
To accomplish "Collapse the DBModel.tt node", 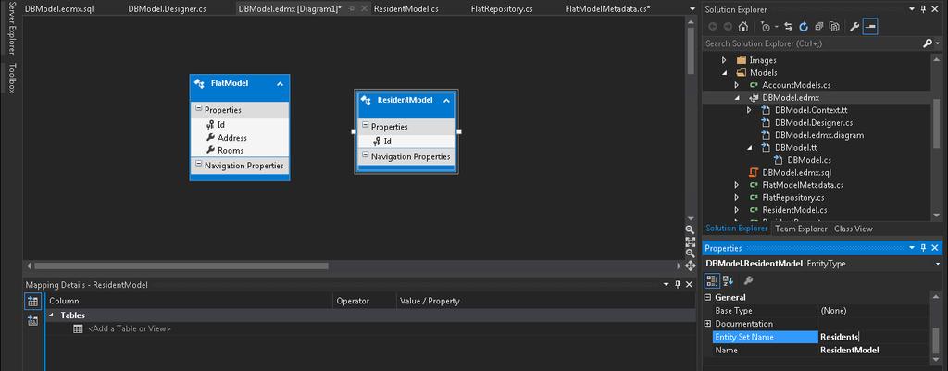I will (x=749, y=147).
